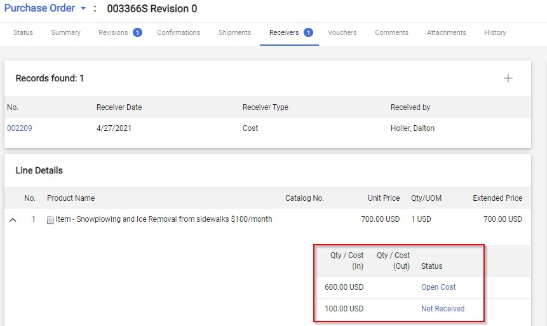Open the Purchase Order dropdown arrow
This screenshot has height=326, width=547.
pyautogui.click(x=83, y=9)
